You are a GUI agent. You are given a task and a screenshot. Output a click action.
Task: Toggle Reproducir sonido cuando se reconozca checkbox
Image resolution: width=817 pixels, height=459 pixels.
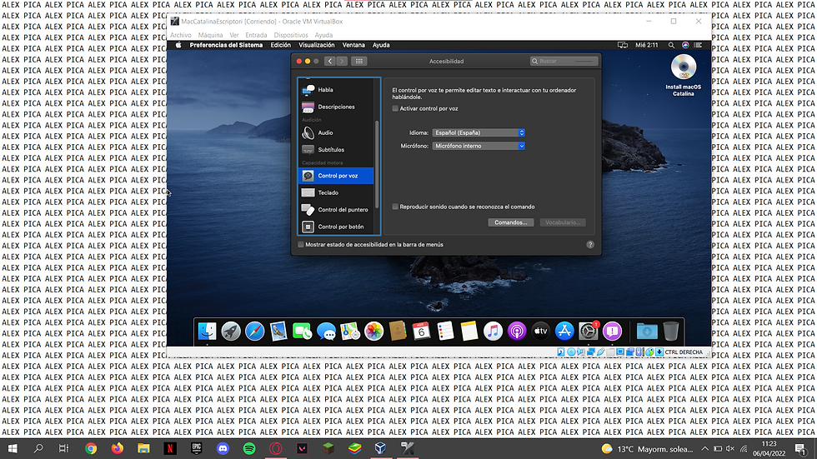395,207
